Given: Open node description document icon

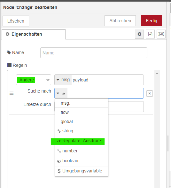Looking at the screenshot, I should pyautogui.click(x=150, y=34).
